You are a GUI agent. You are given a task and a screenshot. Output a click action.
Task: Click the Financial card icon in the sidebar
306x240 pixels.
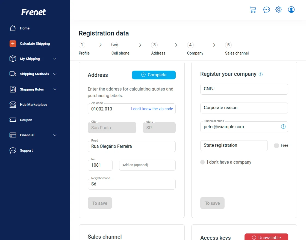pyautogui.click(x=13, y=135)
